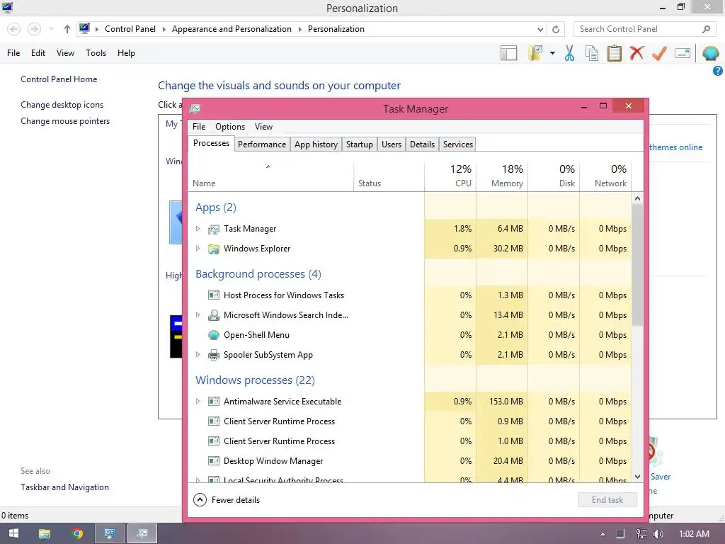Expand the Microsoft Windows Search Indexer row
Viewport: 725px width, 544px height.
(198, 315)
